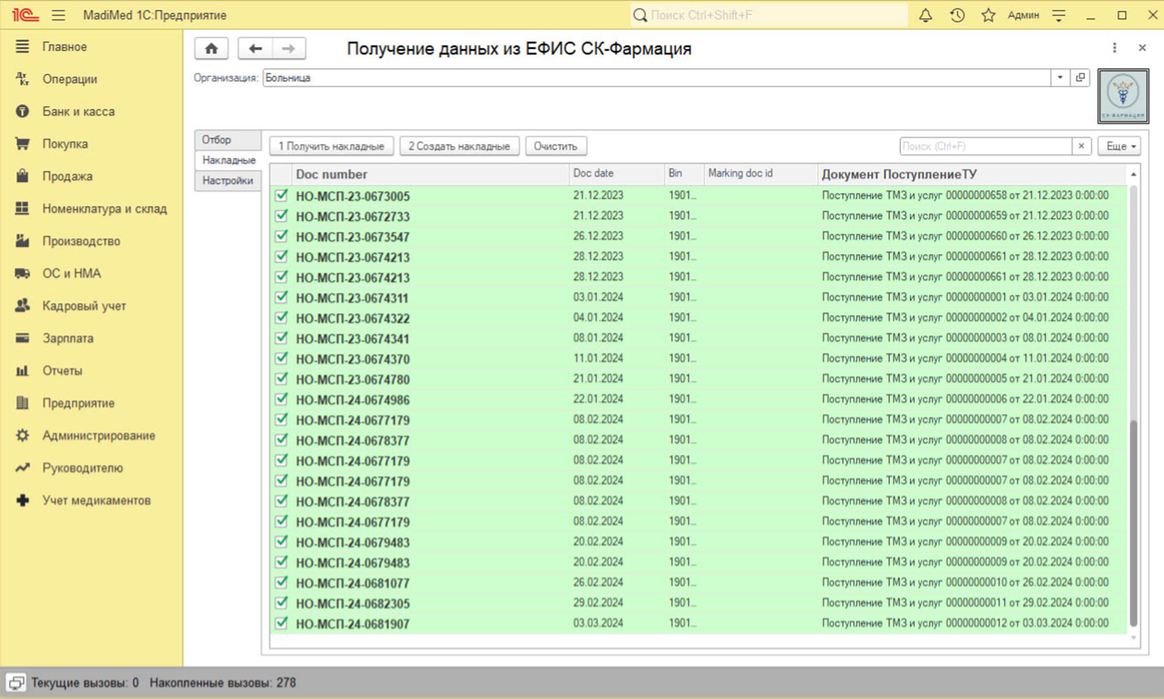Viewport: 1164px width, 699px height.
Task: Open the notifications bell icon
Action: click(925, 15)
